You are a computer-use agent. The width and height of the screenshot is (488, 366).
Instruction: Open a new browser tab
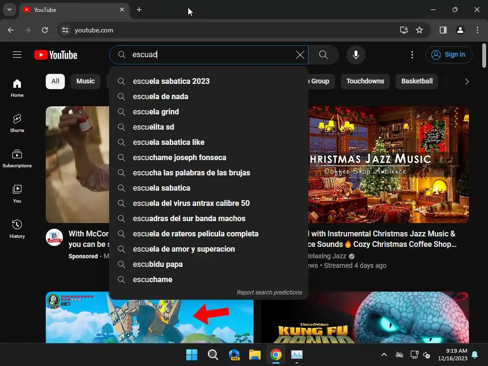pos(139,10)
